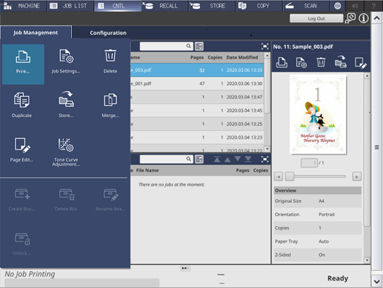This screenshot has width=383, height=288.
Task: Click the information icon beside Log Out
Action: click(x=364, y=19)
